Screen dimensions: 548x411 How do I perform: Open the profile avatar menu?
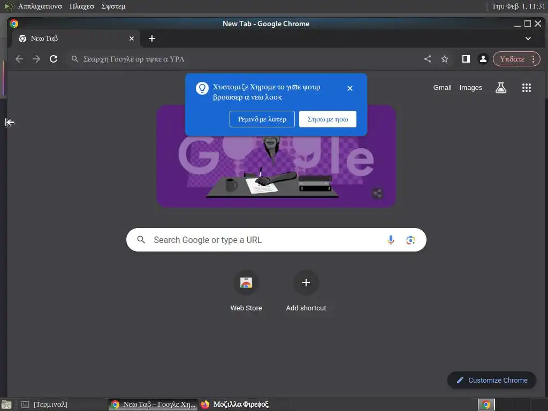point(483,59)
